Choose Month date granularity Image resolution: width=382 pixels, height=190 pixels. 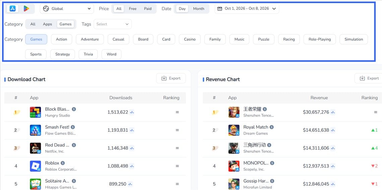point(199,9)
